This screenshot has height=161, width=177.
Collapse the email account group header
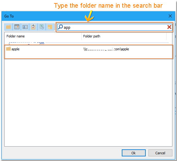tap(26, 43)
